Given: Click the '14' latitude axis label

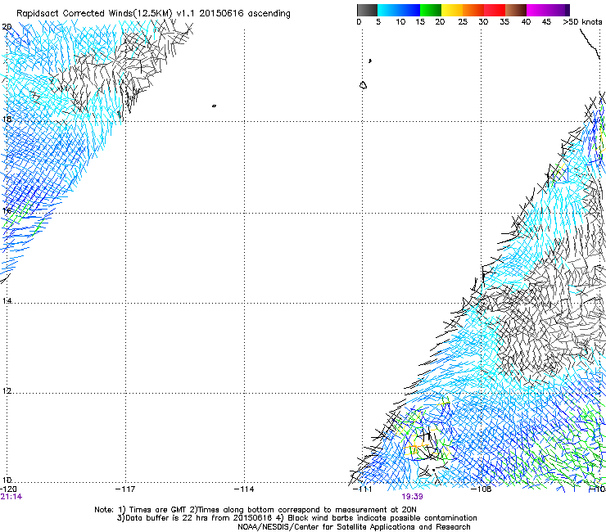Looking at the screenshot, I should [x=7, y=300].
